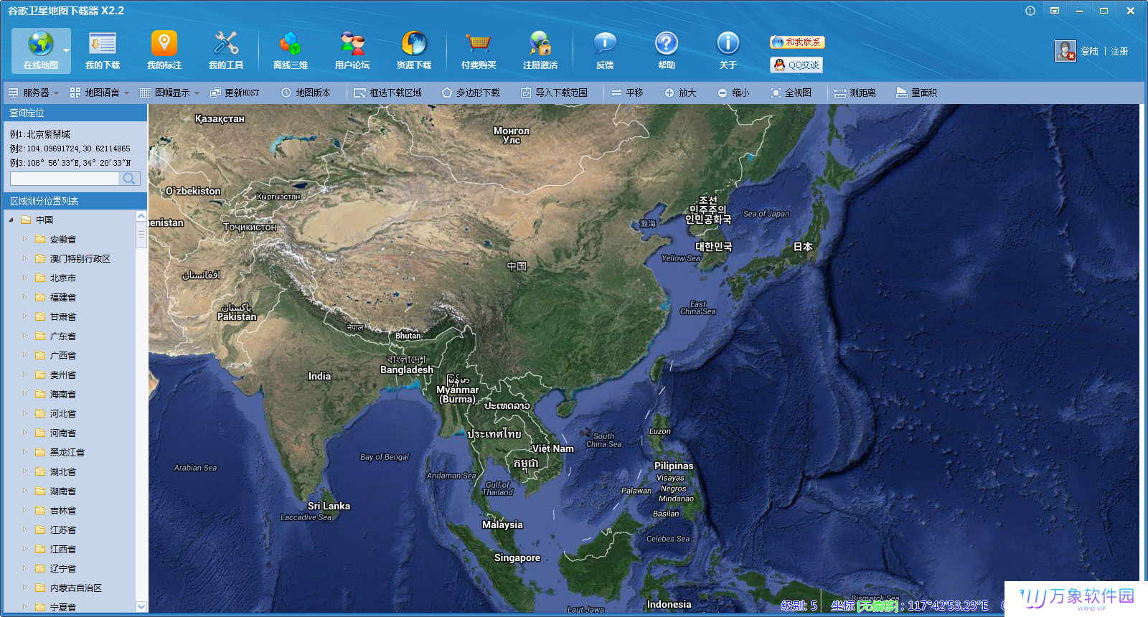Click the QQ交谈 chat button
1148x617 pixels.
click(797, 65)
